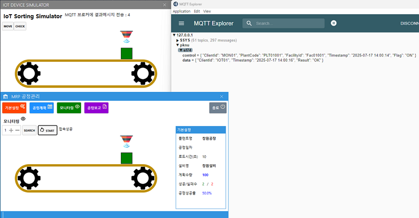The height and width of the screenshot is (218, 419).
Task: Click the MQTT result message count text
Action: 97,15
